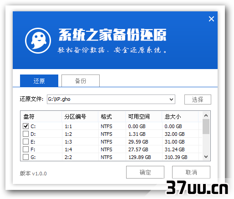The image size is (234, 199).
Task: Check the D: drive checkbox
Action: click(x=25, y=134)
